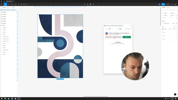Click the horizontal canvas scrollbar
Screen dimensions: 178x100
tap(95, 97)
